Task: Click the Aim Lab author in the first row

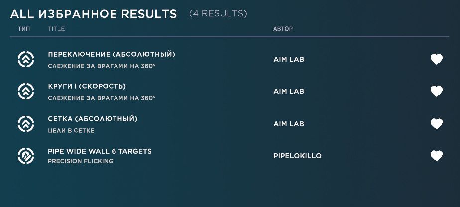Action: point(289,59)
